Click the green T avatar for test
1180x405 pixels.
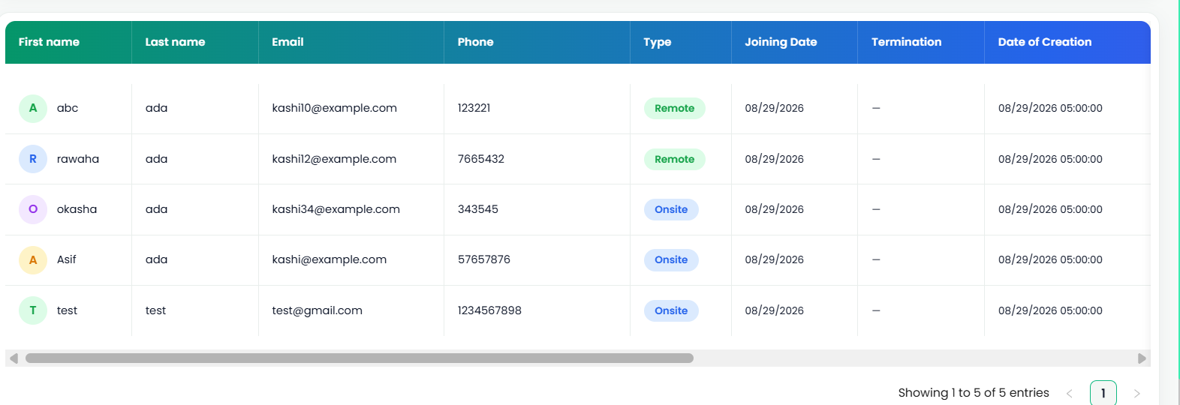click(x=33, y=310)
